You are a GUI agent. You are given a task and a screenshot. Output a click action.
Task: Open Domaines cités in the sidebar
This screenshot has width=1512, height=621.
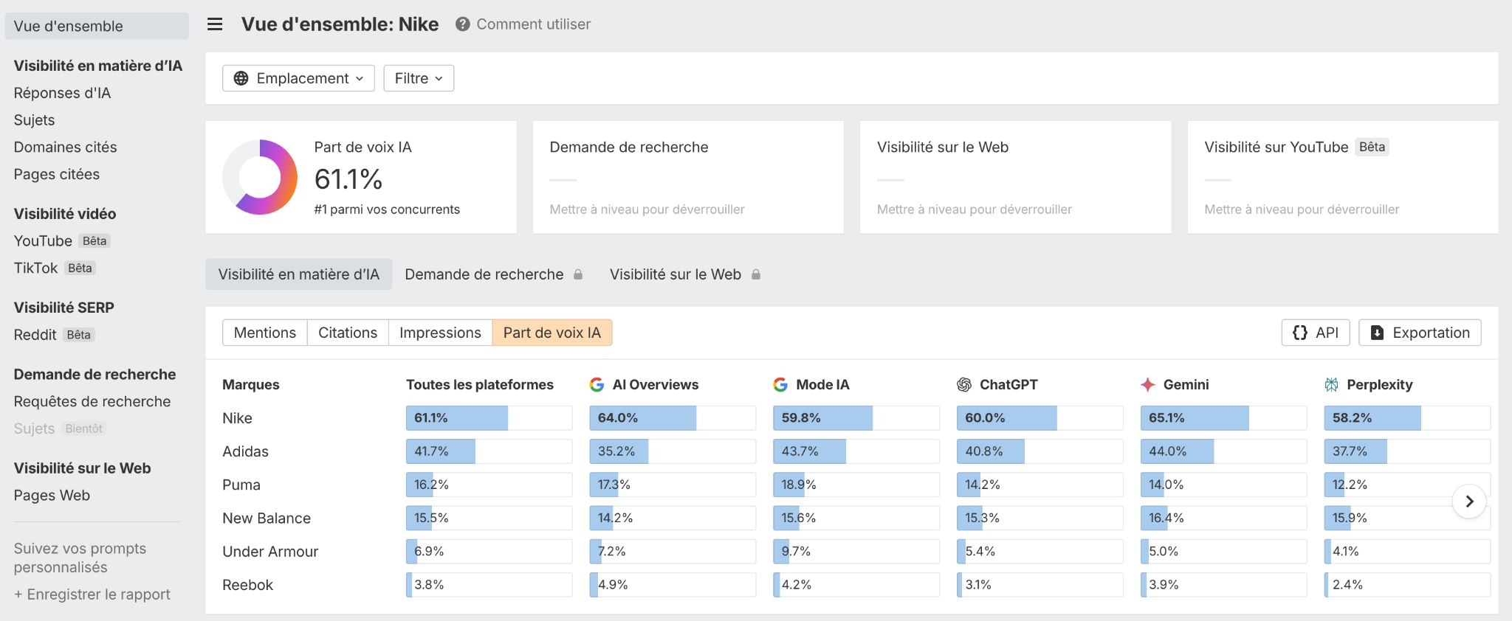pos(65,147)
